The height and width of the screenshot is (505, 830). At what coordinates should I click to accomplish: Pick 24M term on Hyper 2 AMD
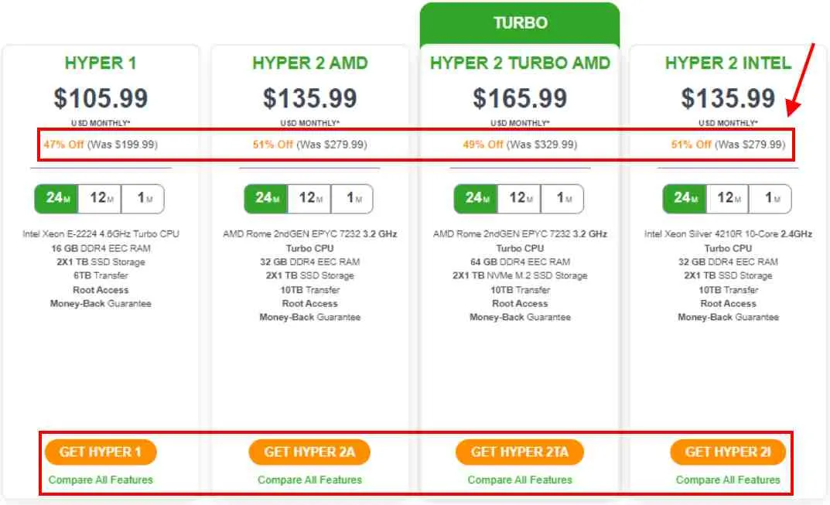coord(266,199)
